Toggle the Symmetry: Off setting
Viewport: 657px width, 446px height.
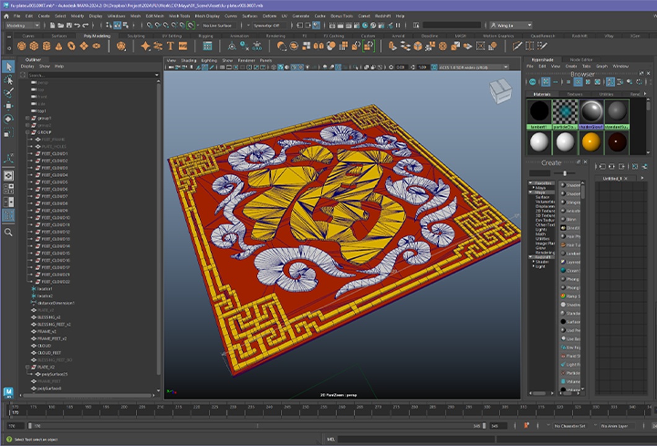click(267, 25)
